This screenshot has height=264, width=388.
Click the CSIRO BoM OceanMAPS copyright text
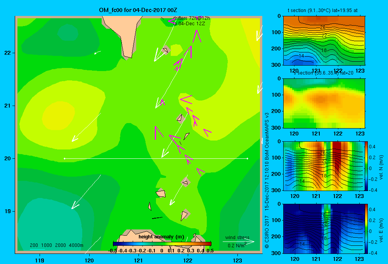[x=267, y=180]
